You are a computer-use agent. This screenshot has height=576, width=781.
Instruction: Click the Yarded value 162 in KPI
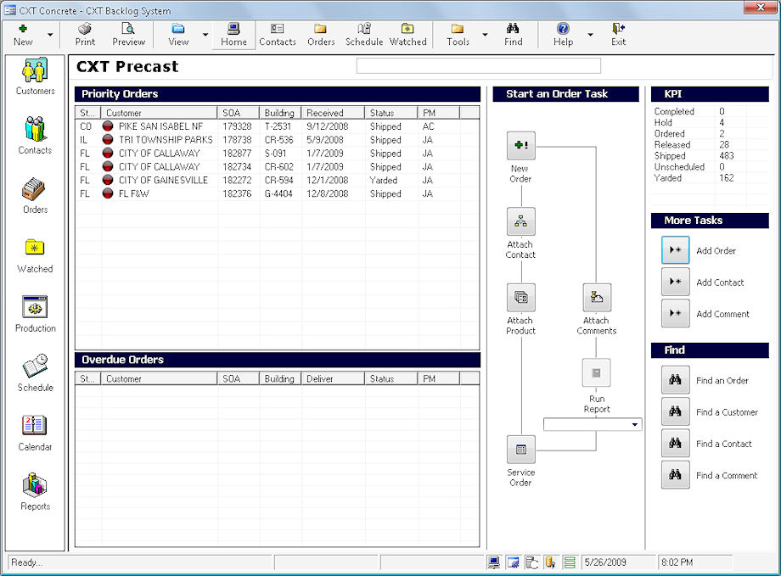[x=726, y=178]
